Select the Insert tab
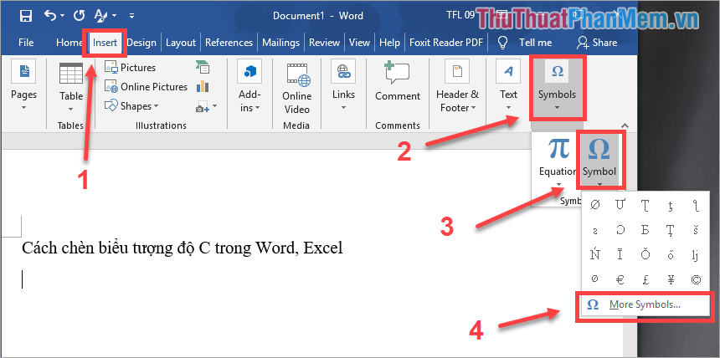The height and width of the screenshot is (358, 720). 105,43
